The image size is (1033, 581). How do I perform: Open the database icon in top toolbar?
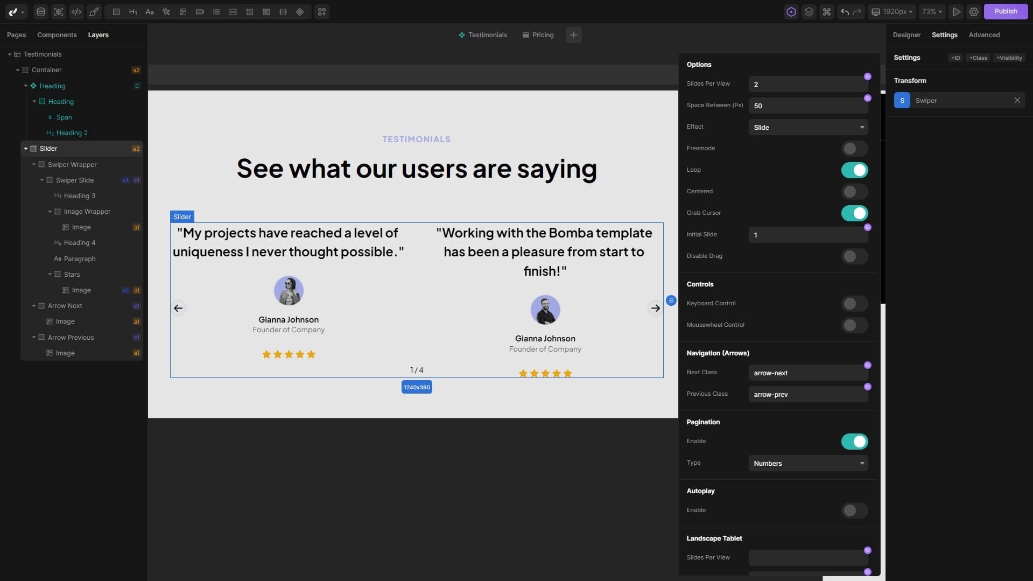(x=41, y=12)
